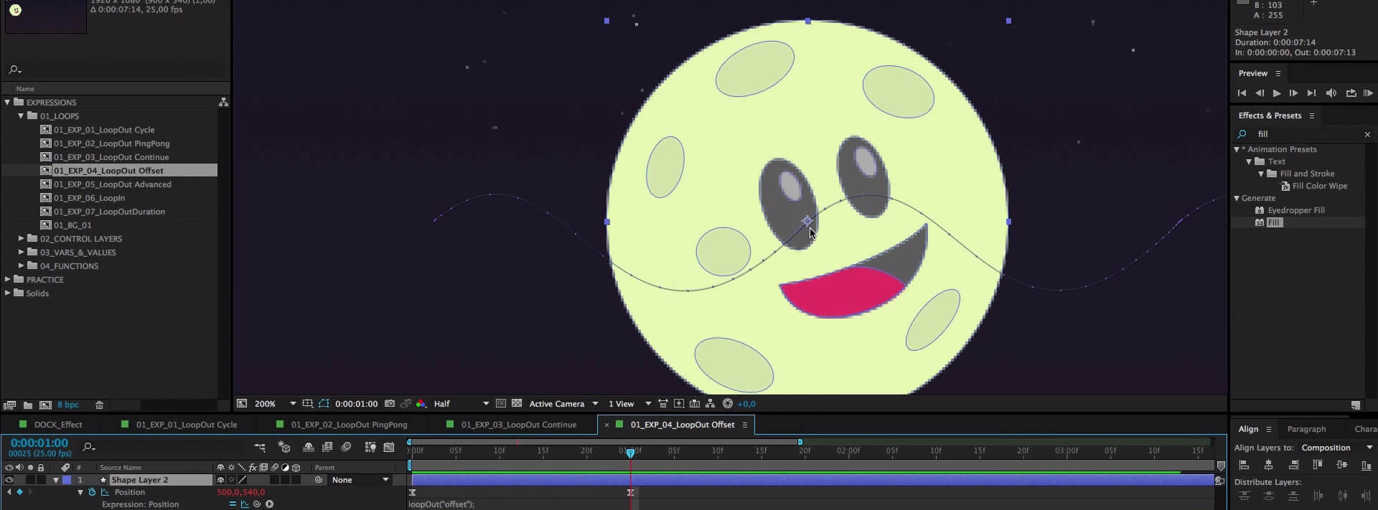The width and height of the screenshot is (1378, 510).
Task: Toggle Position stopwatch for keyframing
Action: [x=92, y=492]
